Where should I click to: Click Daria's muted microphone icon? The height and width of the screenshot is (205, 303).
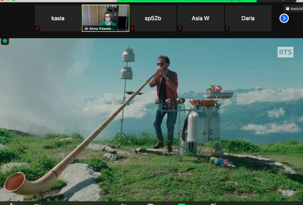point(227,28)
